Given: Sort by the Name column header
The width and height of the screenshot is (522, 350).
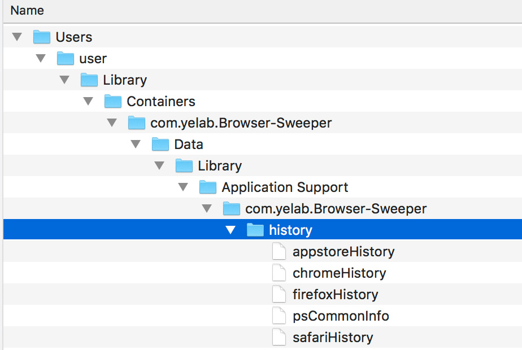Looking at the screenshot, I should pos(27,11).
